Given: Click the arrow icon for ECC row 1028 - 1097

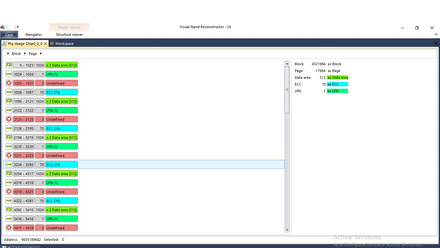Looking at the screenshot, I should tap(9, 92).
